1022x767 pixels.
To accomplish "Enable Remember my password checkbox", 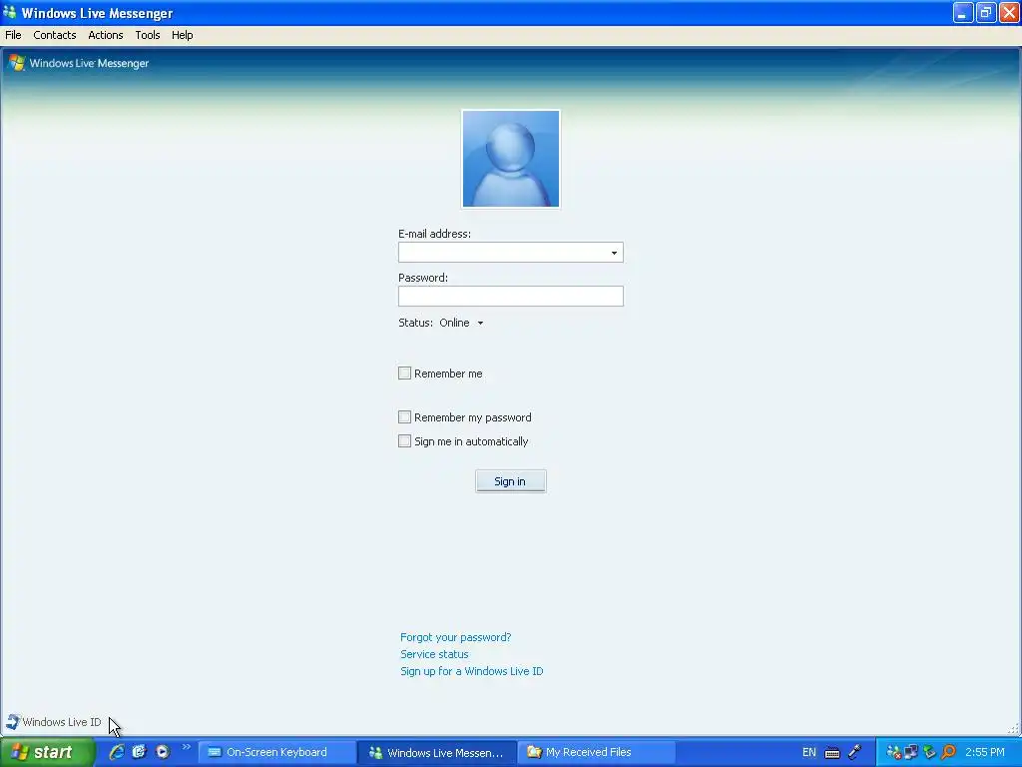I will click(405, 416).
